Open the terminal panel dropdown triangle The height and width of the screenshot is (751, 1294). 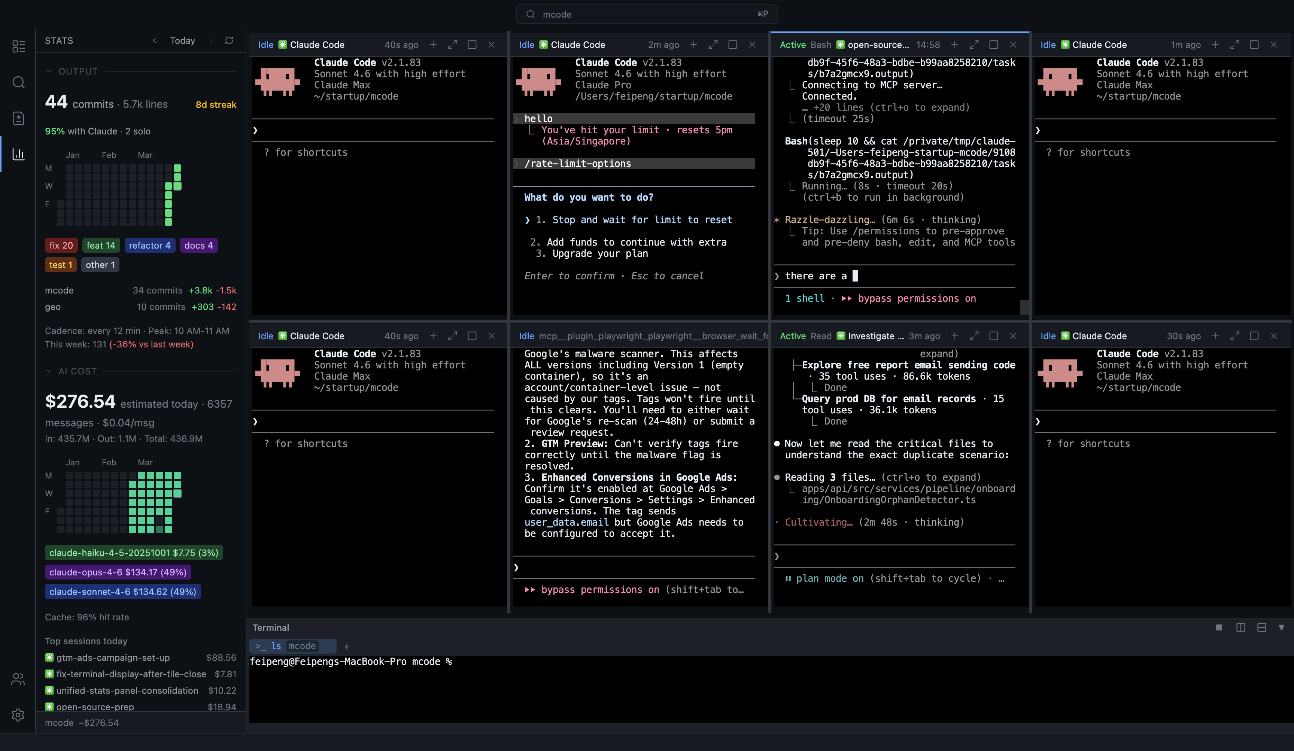tap(1282, 627)
